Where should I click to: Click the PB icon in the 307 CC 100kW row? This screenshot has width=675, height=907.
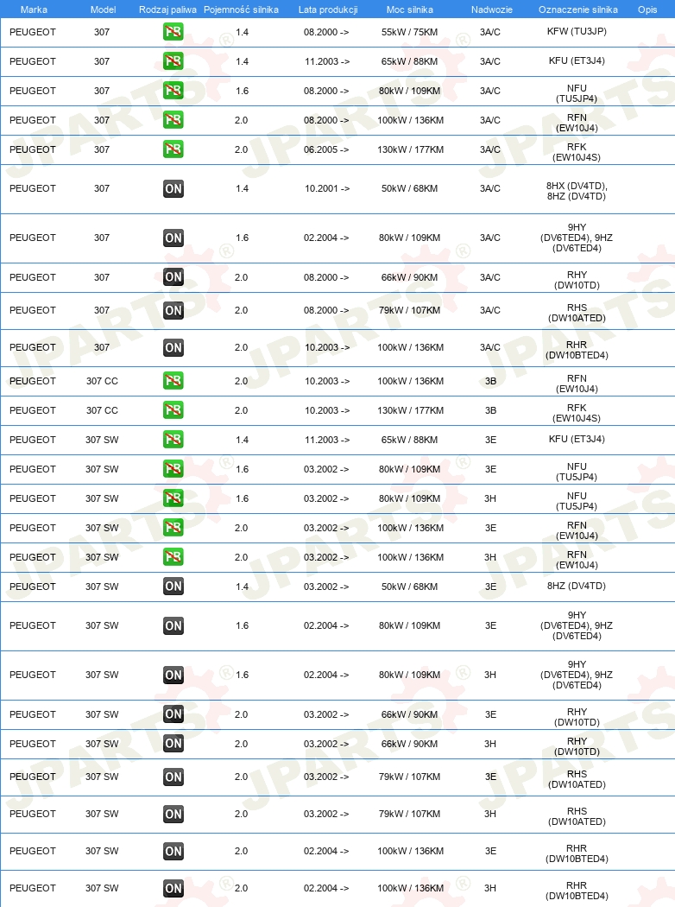173,381
